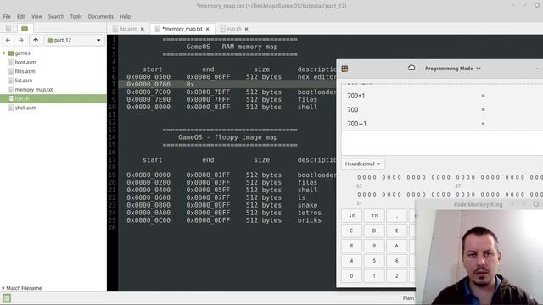
Task: Click 'hex editor' text in editor line 6
Action: click(316, 77)
